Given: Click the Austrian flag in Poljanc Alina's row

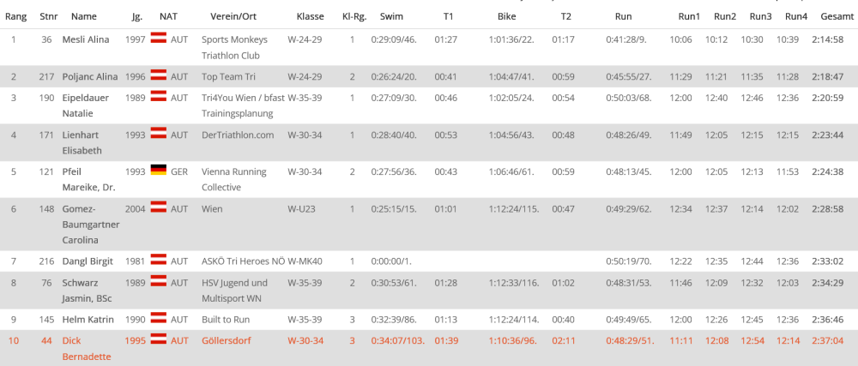Looking at the screenshot, I should 158,75.
